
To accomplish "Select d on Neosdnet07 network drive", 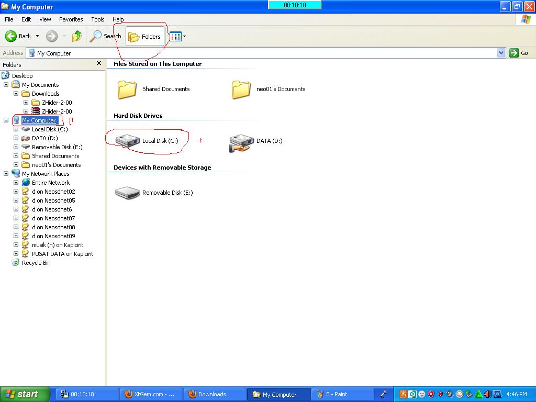I will click(53, 218).
